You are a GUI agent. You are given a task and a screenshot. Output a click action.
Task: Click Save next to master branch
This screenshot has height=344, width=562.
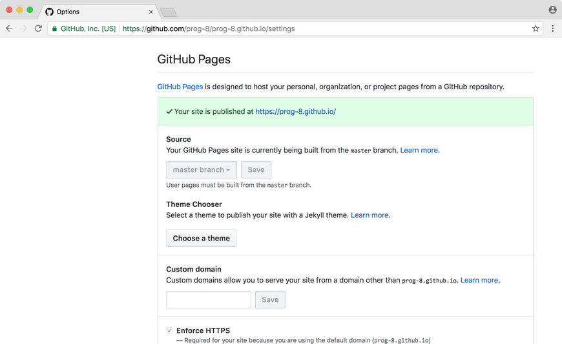[256, 169]
